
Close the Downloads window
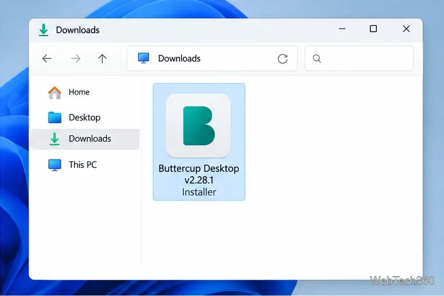coord(407,29)
